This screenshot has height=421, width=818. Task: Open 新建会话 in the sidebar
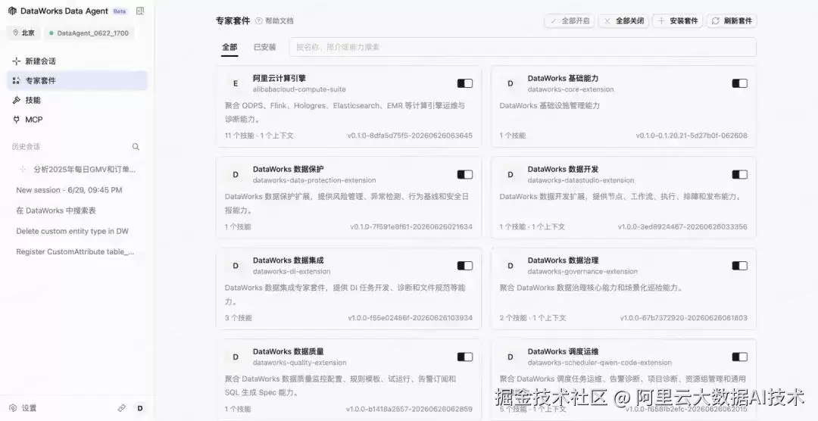tap(77, 61)
